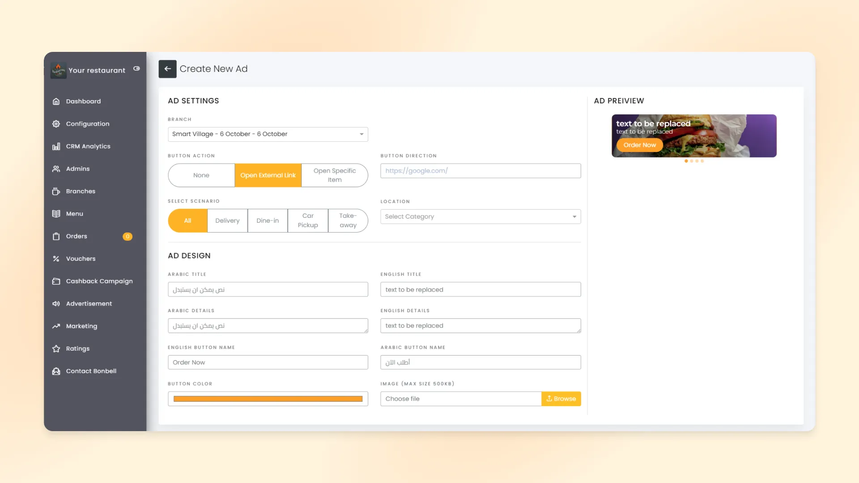This screenshot has width=859, height=483.
Task: Click the last carousel dot in preview
Action: click(702, 161)
